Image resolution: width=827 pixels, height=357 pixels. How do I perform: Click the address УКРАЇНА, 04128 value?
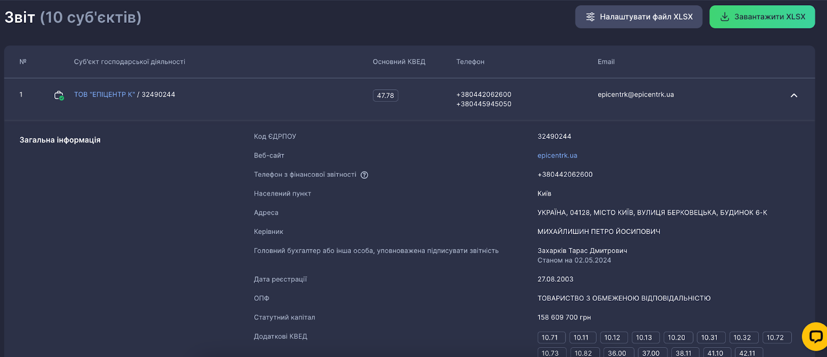click(x=652, y=213)
